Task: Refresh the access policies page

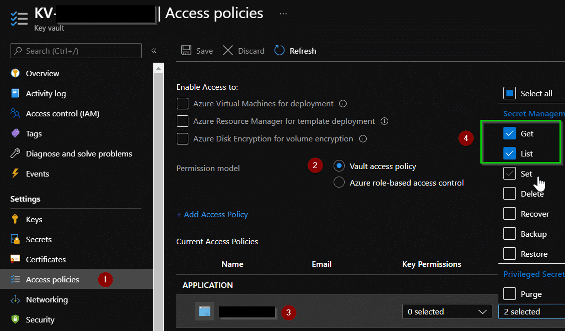Action: (x=295, y=51)
